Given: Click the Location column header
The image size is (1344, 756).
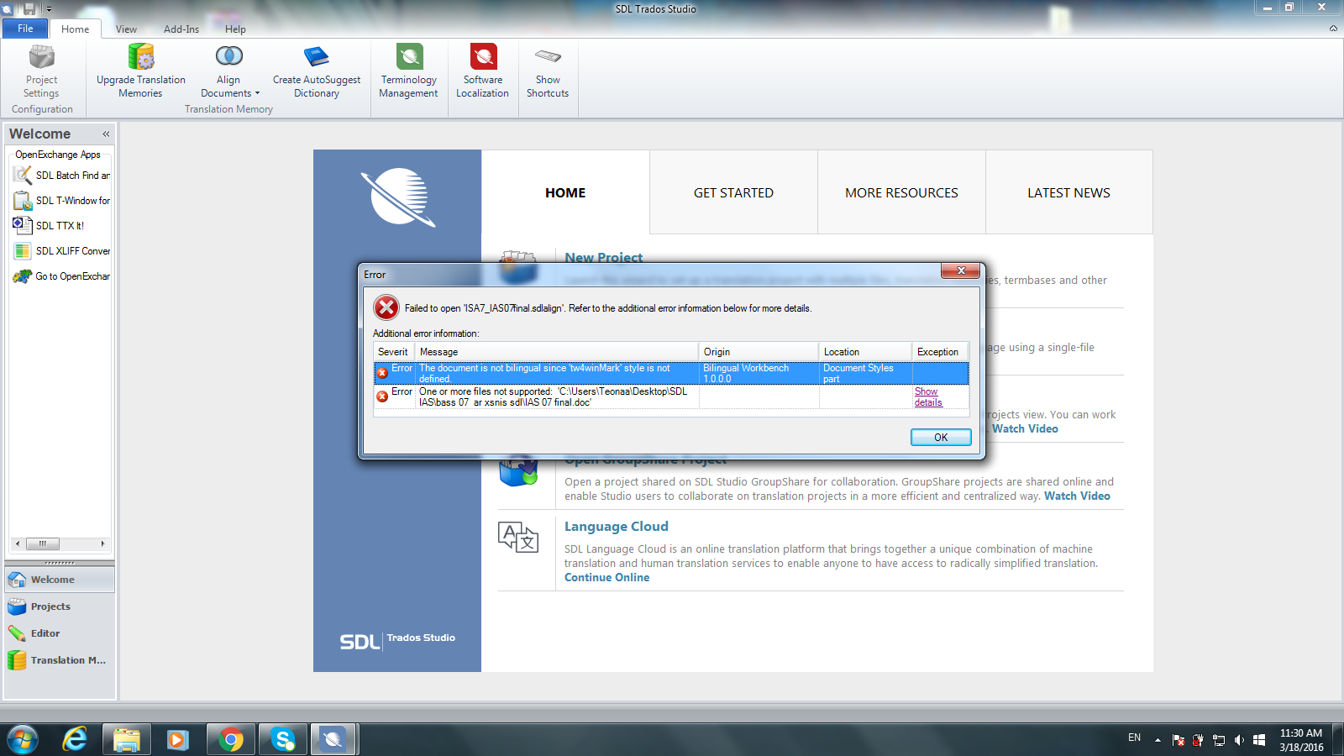Looking at the screenshot, I should (x=865, y=352).
